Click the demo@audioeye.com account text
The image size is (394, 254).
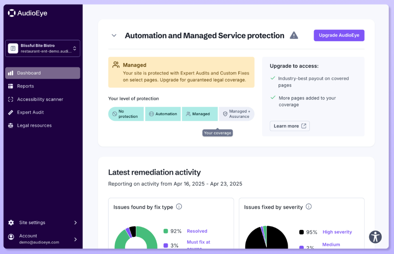(39, 242)
